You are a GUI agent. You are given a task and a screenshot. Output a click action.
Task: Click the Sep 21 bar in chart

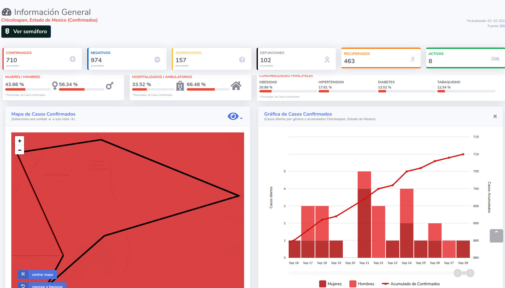[x=364, y=214]
